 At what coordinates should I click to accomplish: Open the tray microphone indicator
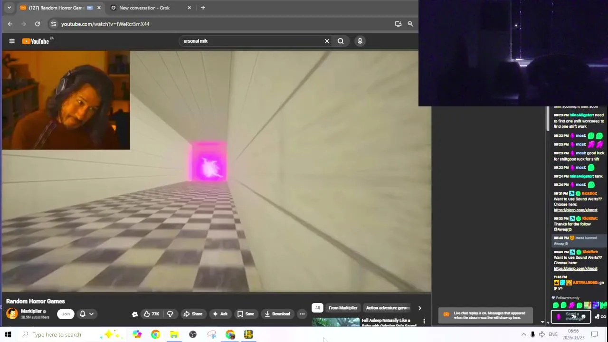pos(532,334)
